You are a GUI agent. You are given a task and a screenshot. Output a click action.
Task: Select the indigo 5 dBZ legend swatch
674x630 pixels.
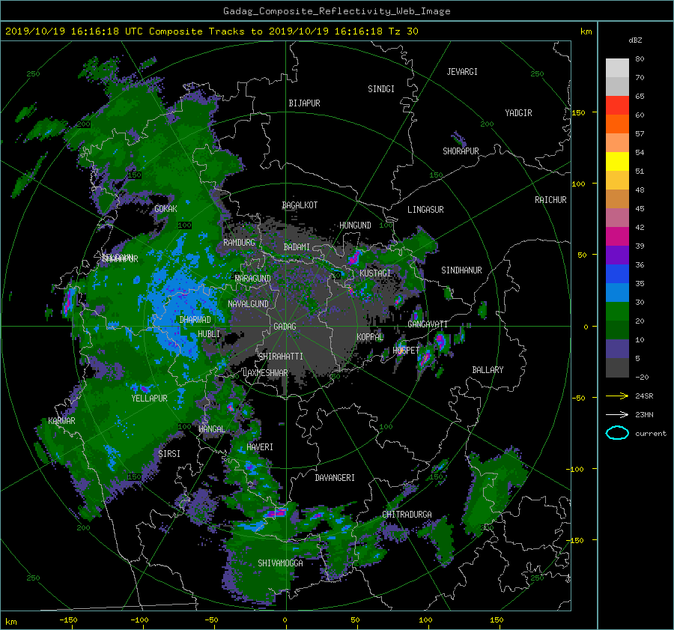[x=617, y=349]
